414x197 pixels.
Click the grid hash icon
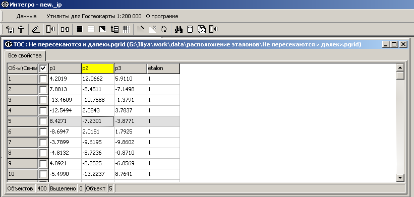pyautogui.click(x=126, y=29)
